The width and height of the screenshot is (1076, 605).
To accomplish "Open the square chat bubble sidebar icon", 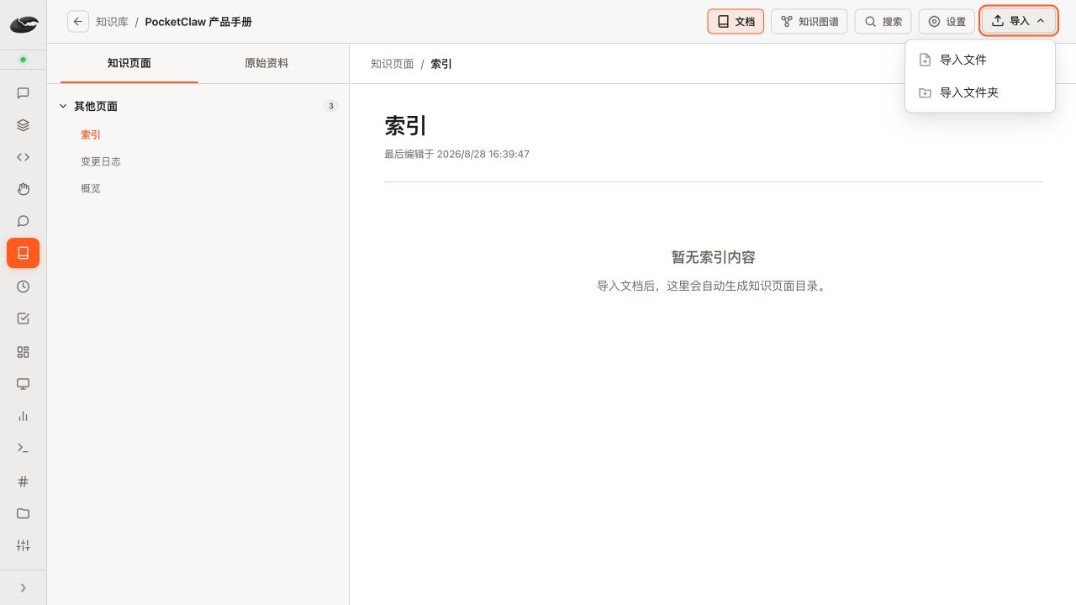I will pos(23,93).
